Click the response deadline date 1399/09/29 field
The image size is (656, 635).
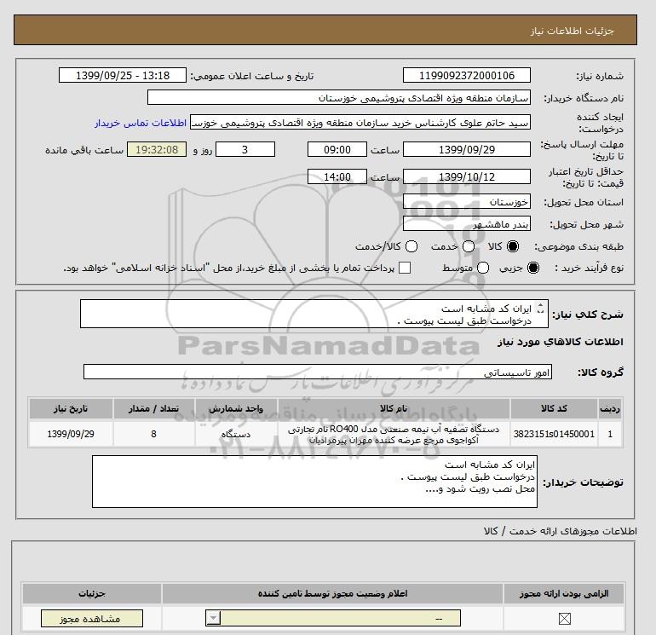[467, 149]
